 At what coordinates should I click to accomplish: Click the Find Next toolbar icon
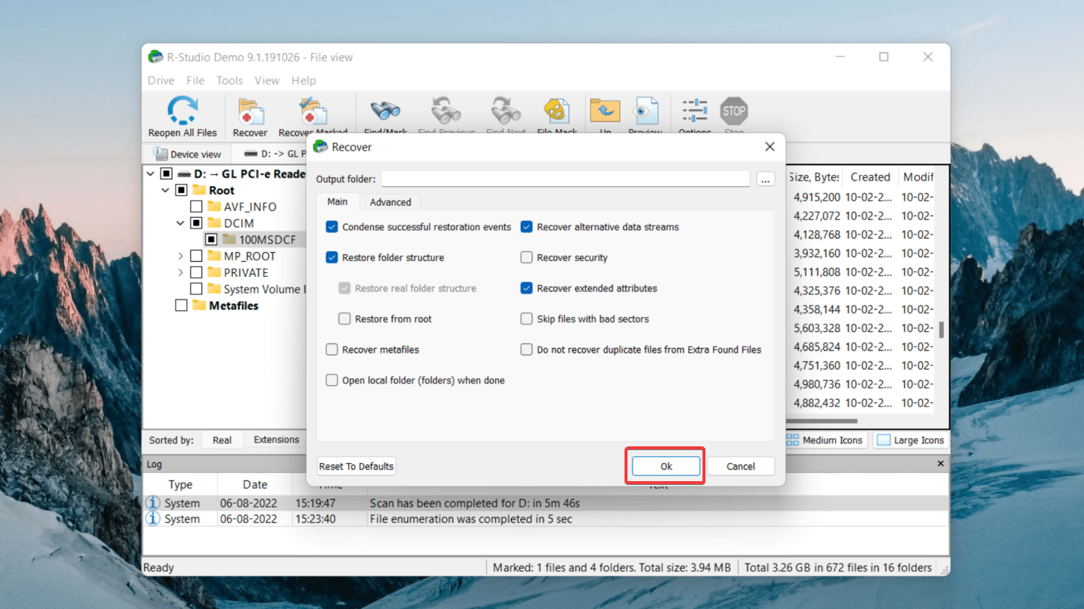(x=505, y=110)
